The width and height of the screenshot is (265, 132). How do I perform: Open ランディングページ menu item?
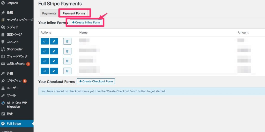coord(20,20)
